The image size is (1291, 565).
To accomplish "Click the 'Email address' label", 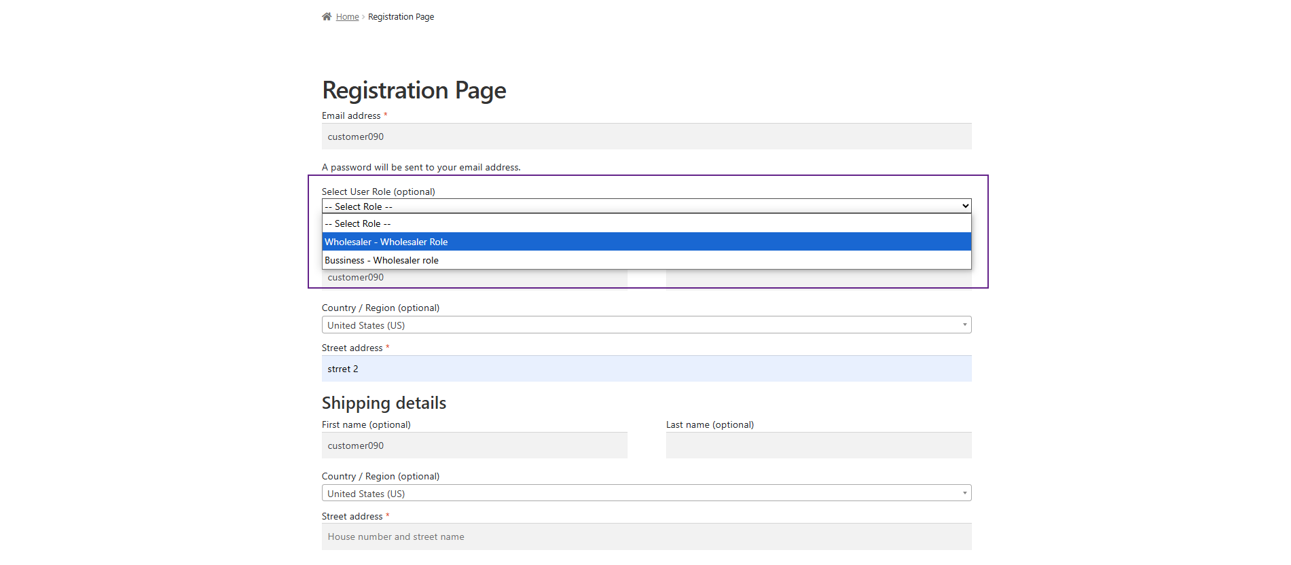I will coord(351,115).
